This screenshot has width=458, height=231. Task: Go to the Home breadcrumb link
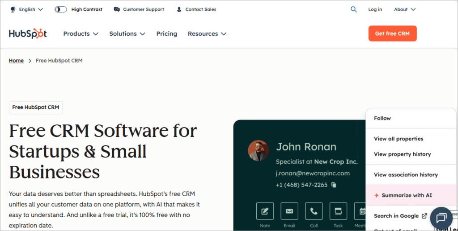[16, 61]
